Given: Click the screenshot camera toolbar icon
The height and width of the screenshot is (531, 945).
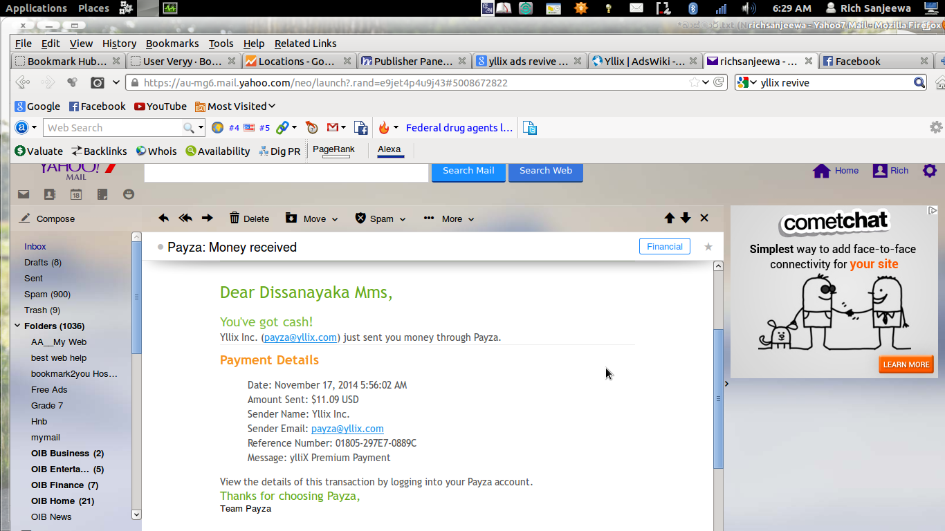Looking at the screenshot, I should pyautogui.click(x=98, y=83).
